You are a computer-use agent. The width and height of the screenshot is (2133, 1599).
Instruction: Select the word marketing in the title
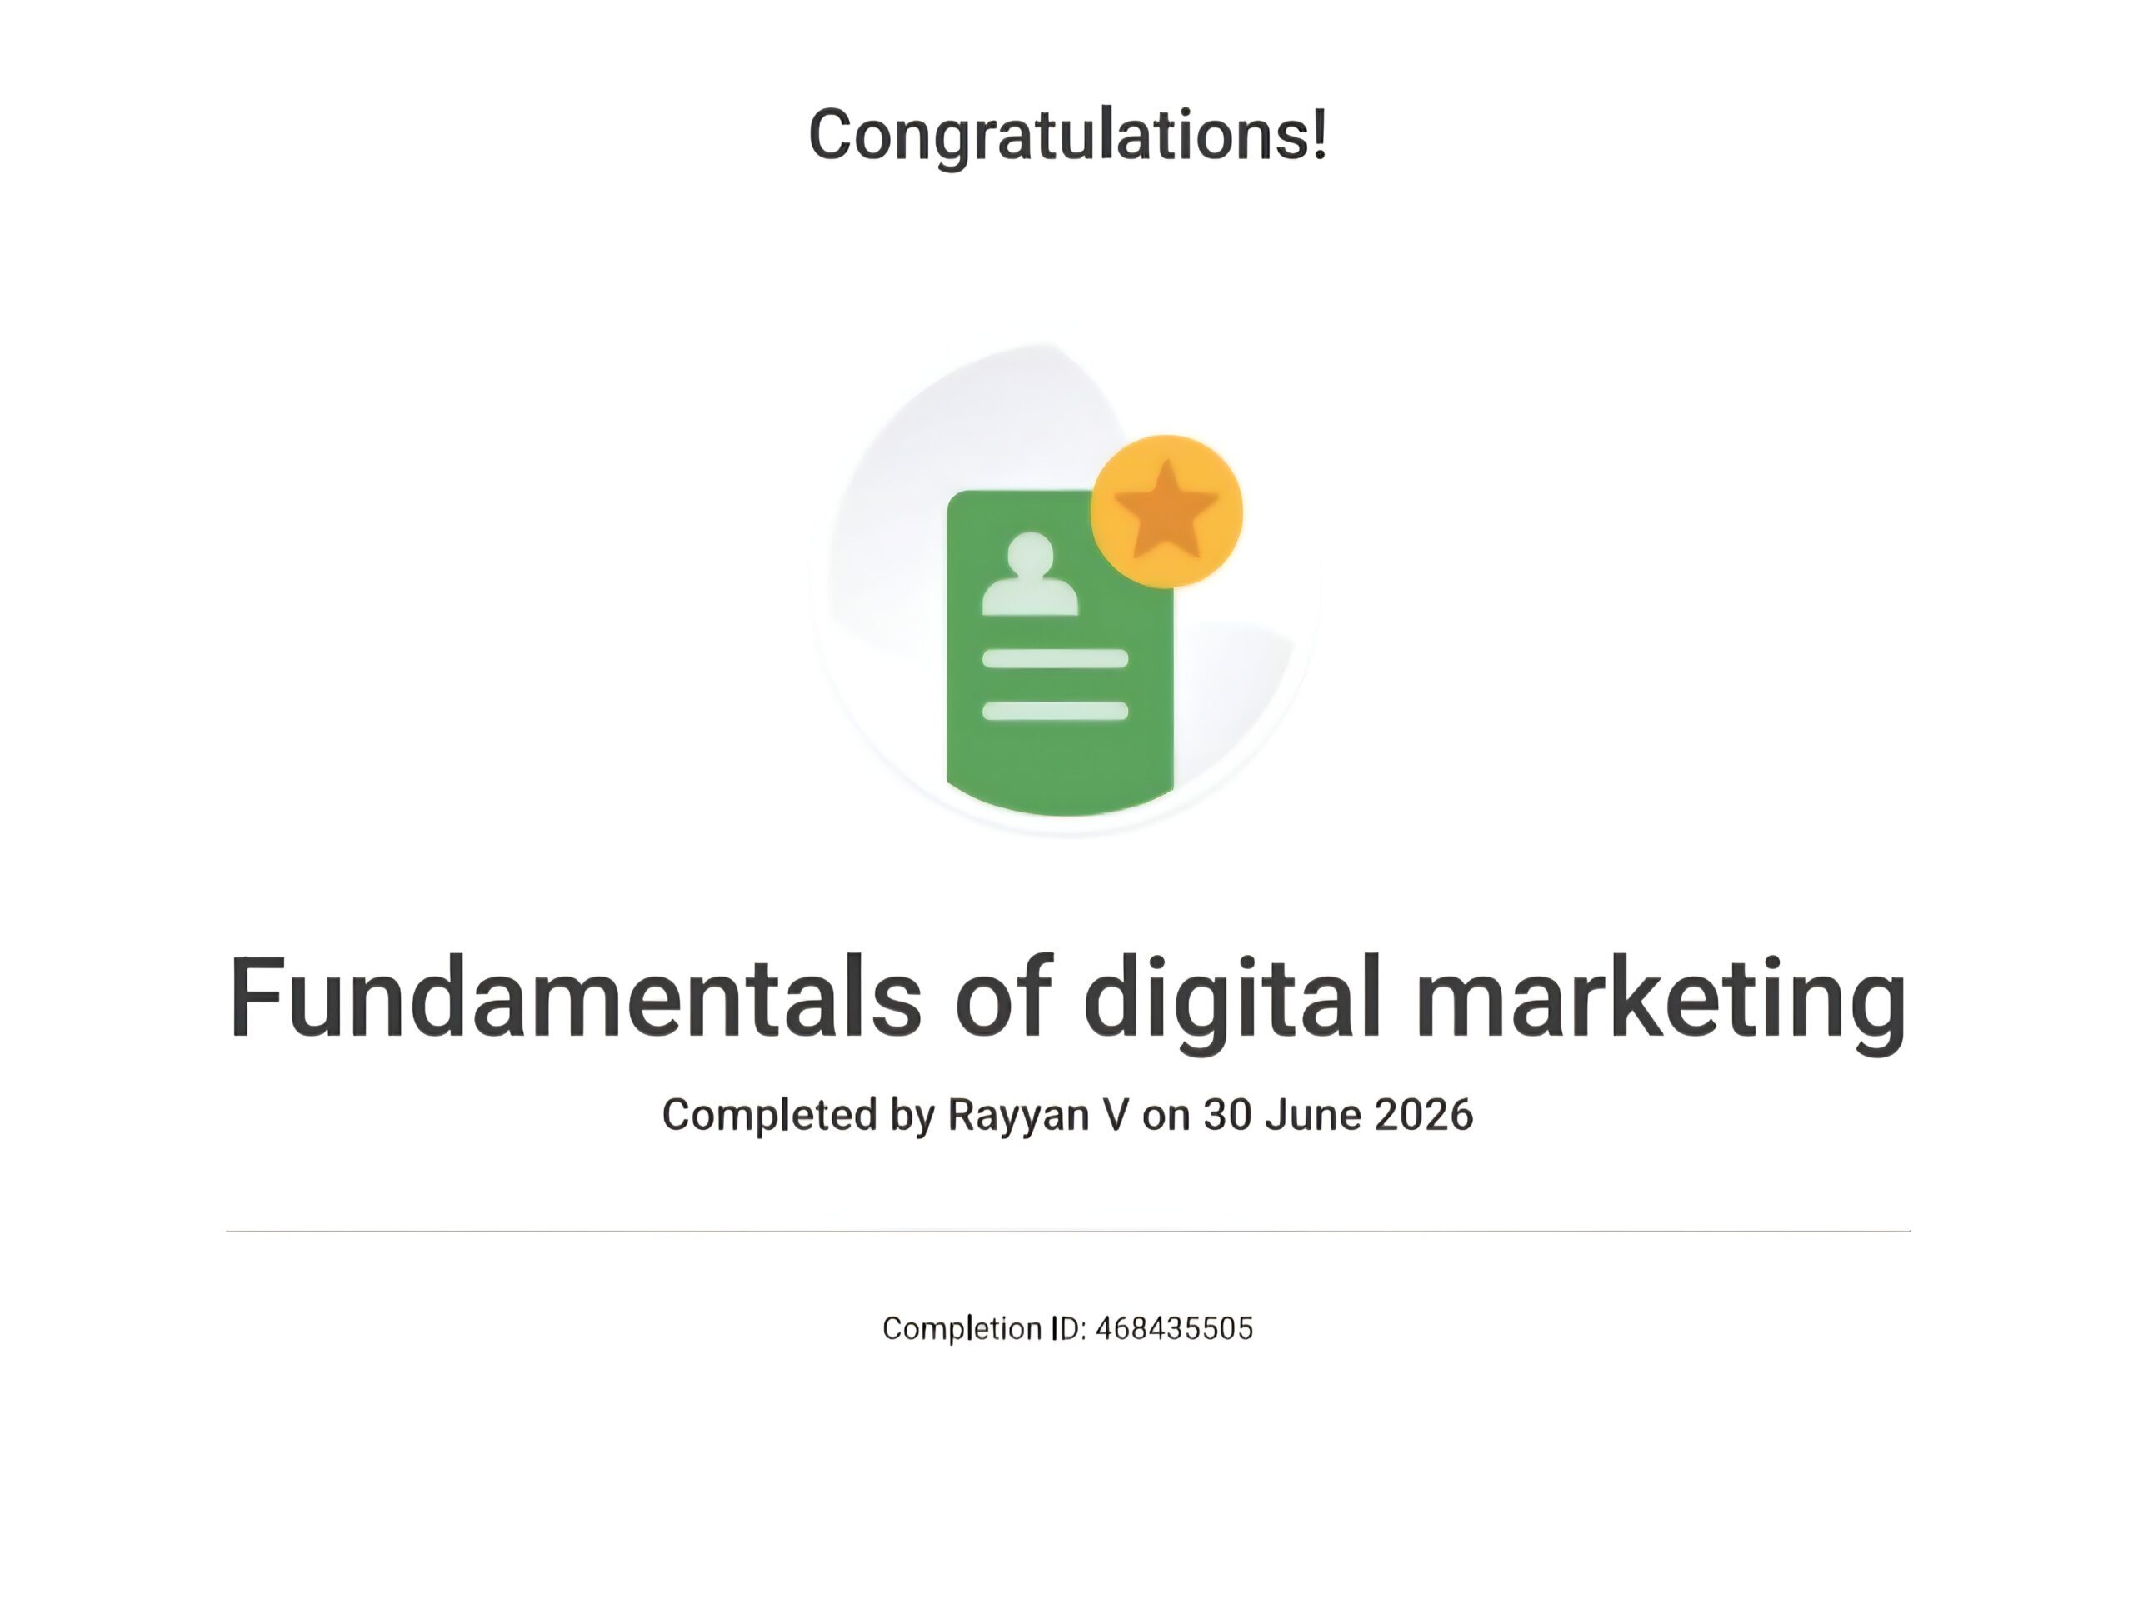click(1661, 1003)
